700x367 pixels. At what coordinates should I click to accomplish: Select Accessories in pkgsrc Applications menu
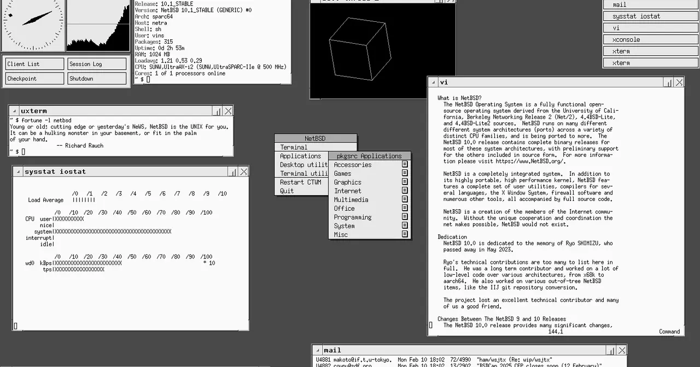click(369, 164)
